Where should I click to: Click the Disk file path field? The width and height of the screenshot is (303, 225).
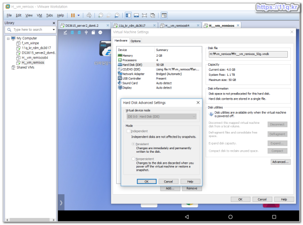pos(248,54)
